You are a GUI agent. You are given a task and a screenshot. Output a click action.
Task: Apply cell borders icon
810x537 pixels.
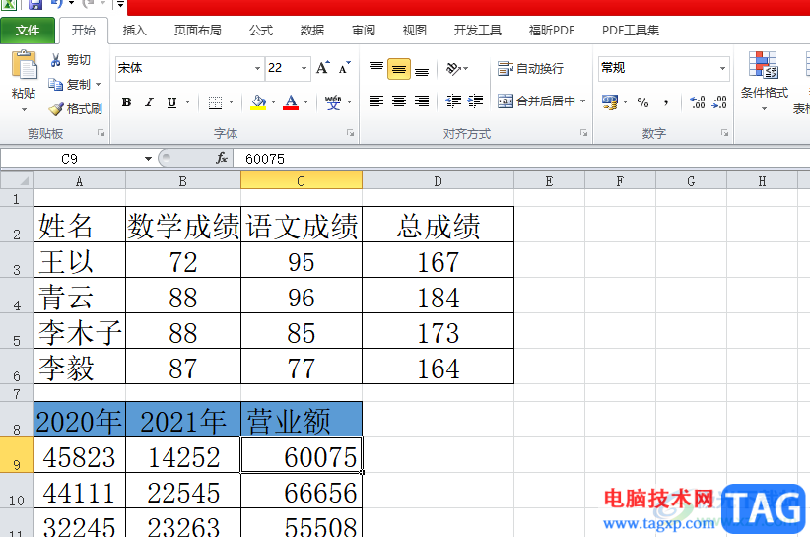(215, 102)
